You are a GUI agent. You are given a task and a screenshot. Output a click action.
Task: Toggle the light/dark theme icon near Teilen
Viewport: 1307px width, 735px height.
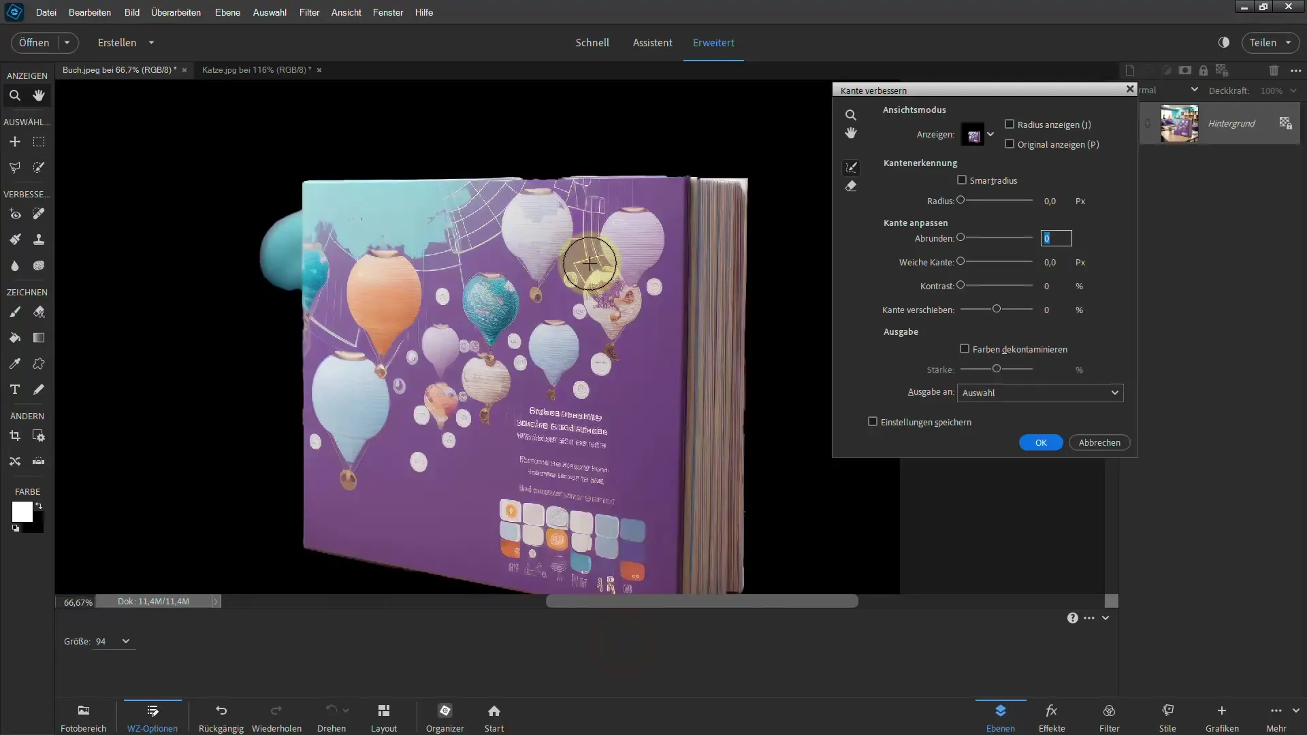1224,42
